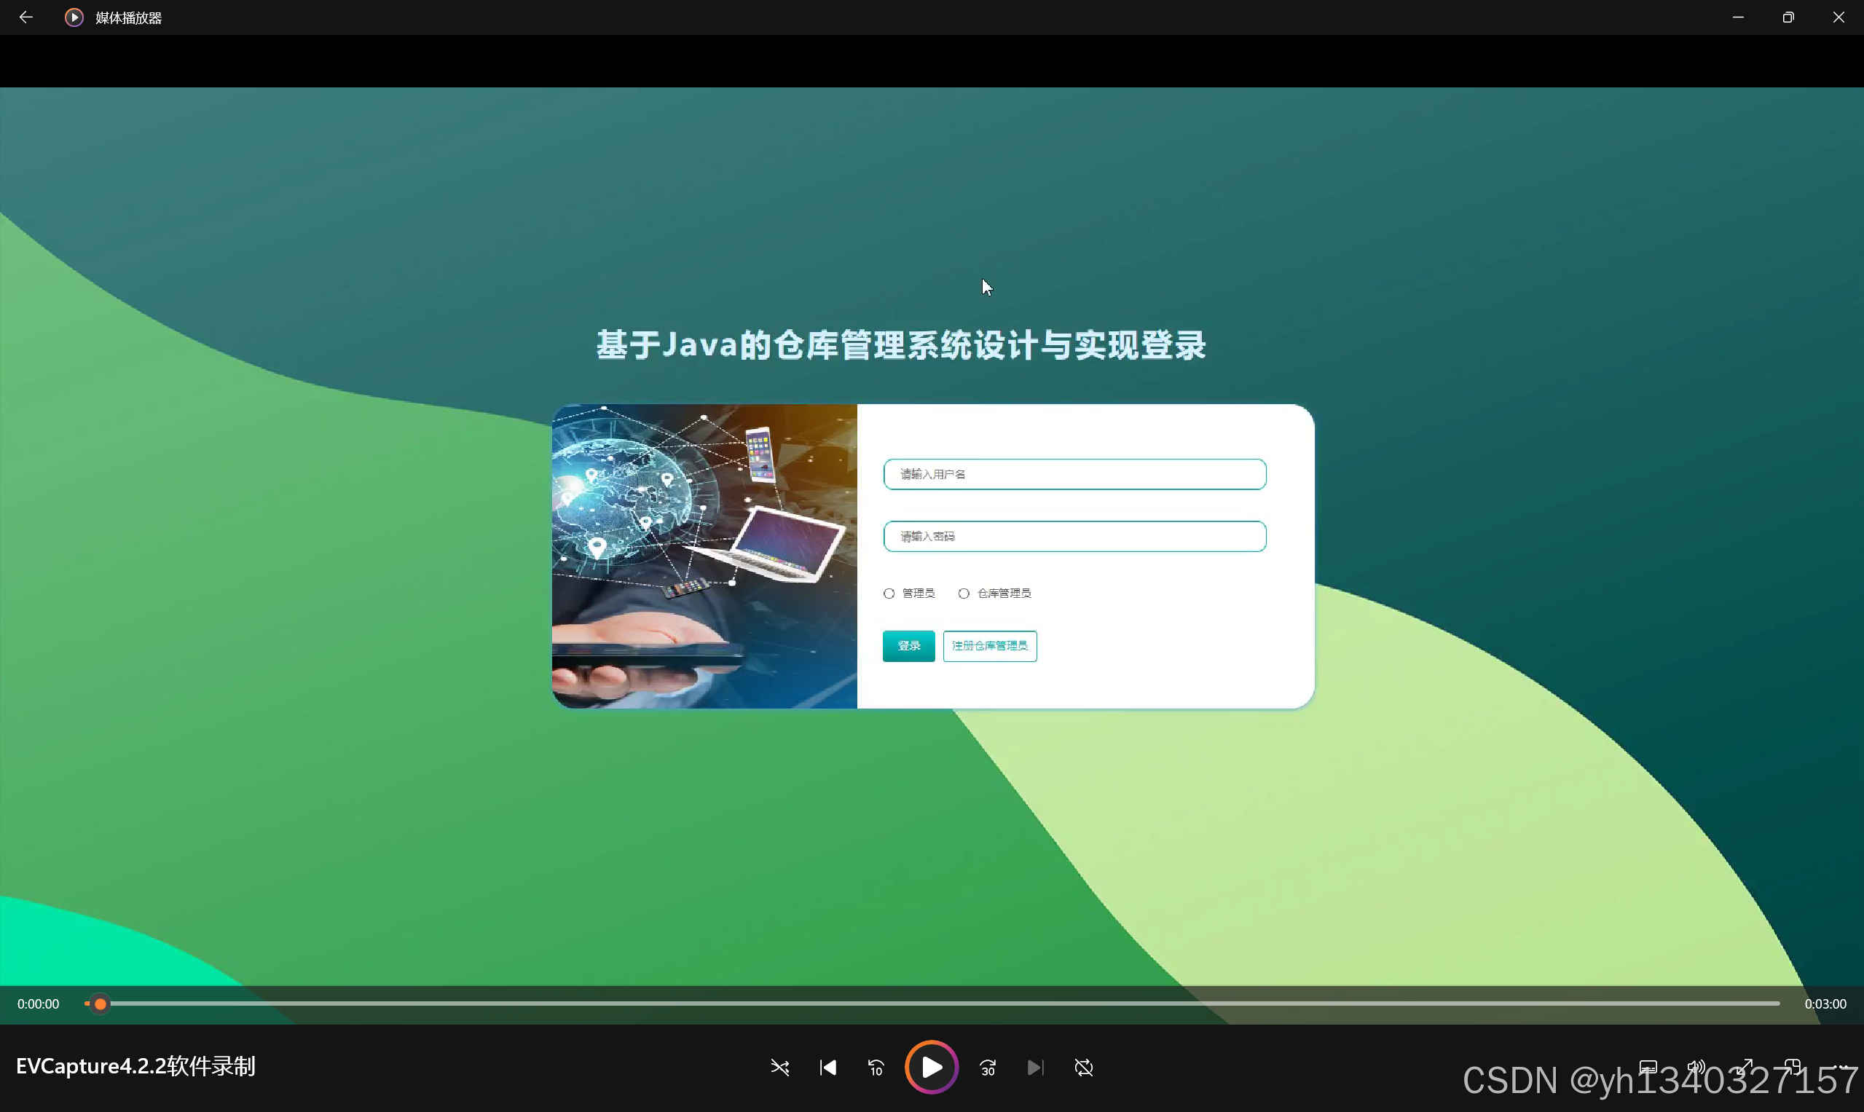
Task: Toggle shuffle playback
Action: pos(779,1067)
